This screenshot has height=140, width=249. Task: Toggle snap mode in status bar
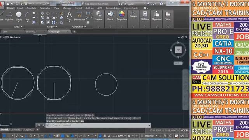[9, 136]
